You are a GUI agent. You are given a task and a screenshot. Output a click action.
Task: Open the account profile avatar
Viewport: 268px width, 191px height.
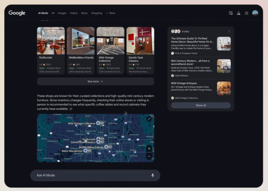tap(255, 13)
